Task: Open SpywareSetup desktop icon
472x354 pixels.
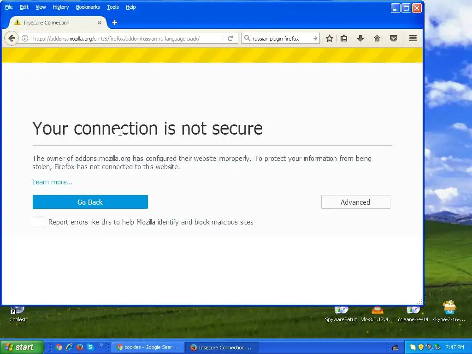Action: tap(341, 314)
